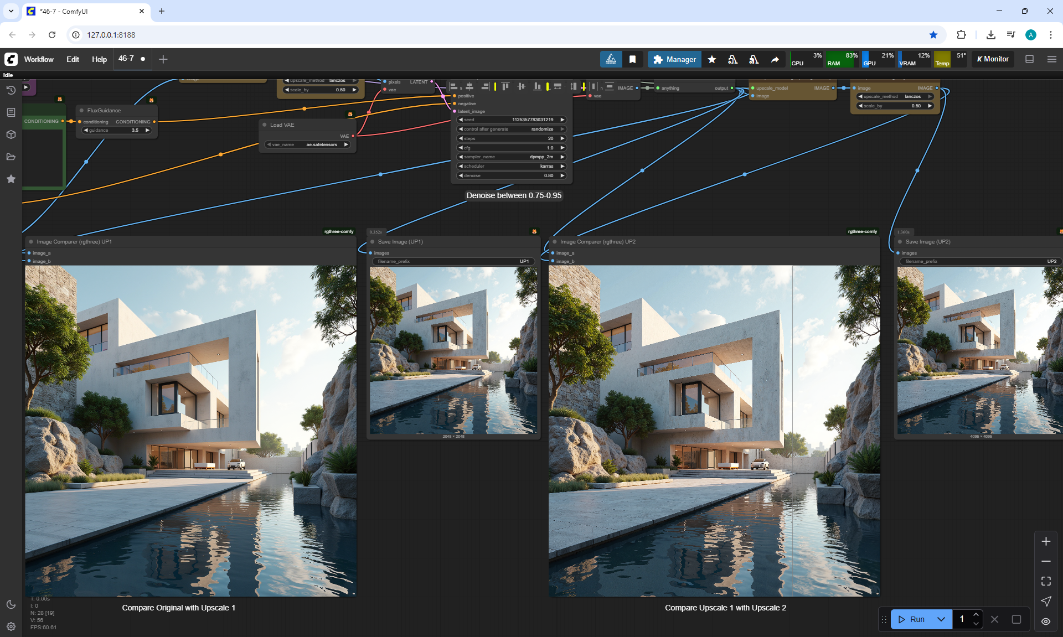The width and height of the screenshot is (1063, 637).
Task: Open queue history in sidebar
Action: (11, 90)
